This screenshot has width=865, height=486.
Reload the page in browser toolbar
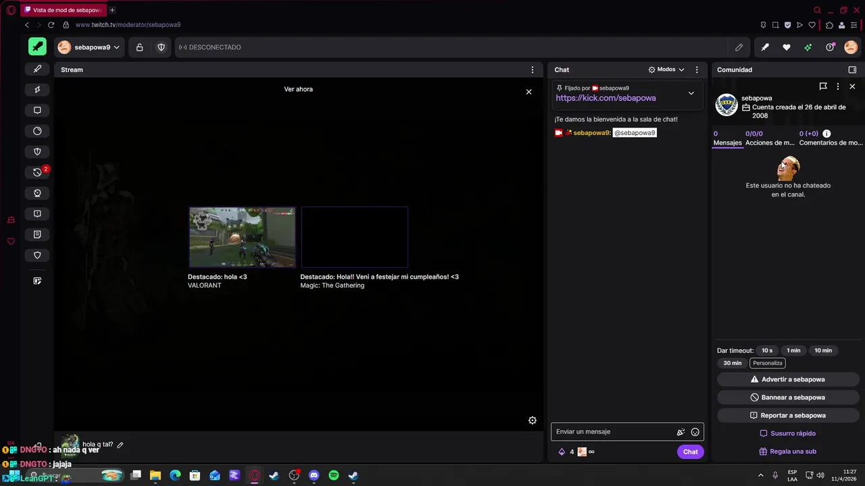51,25
